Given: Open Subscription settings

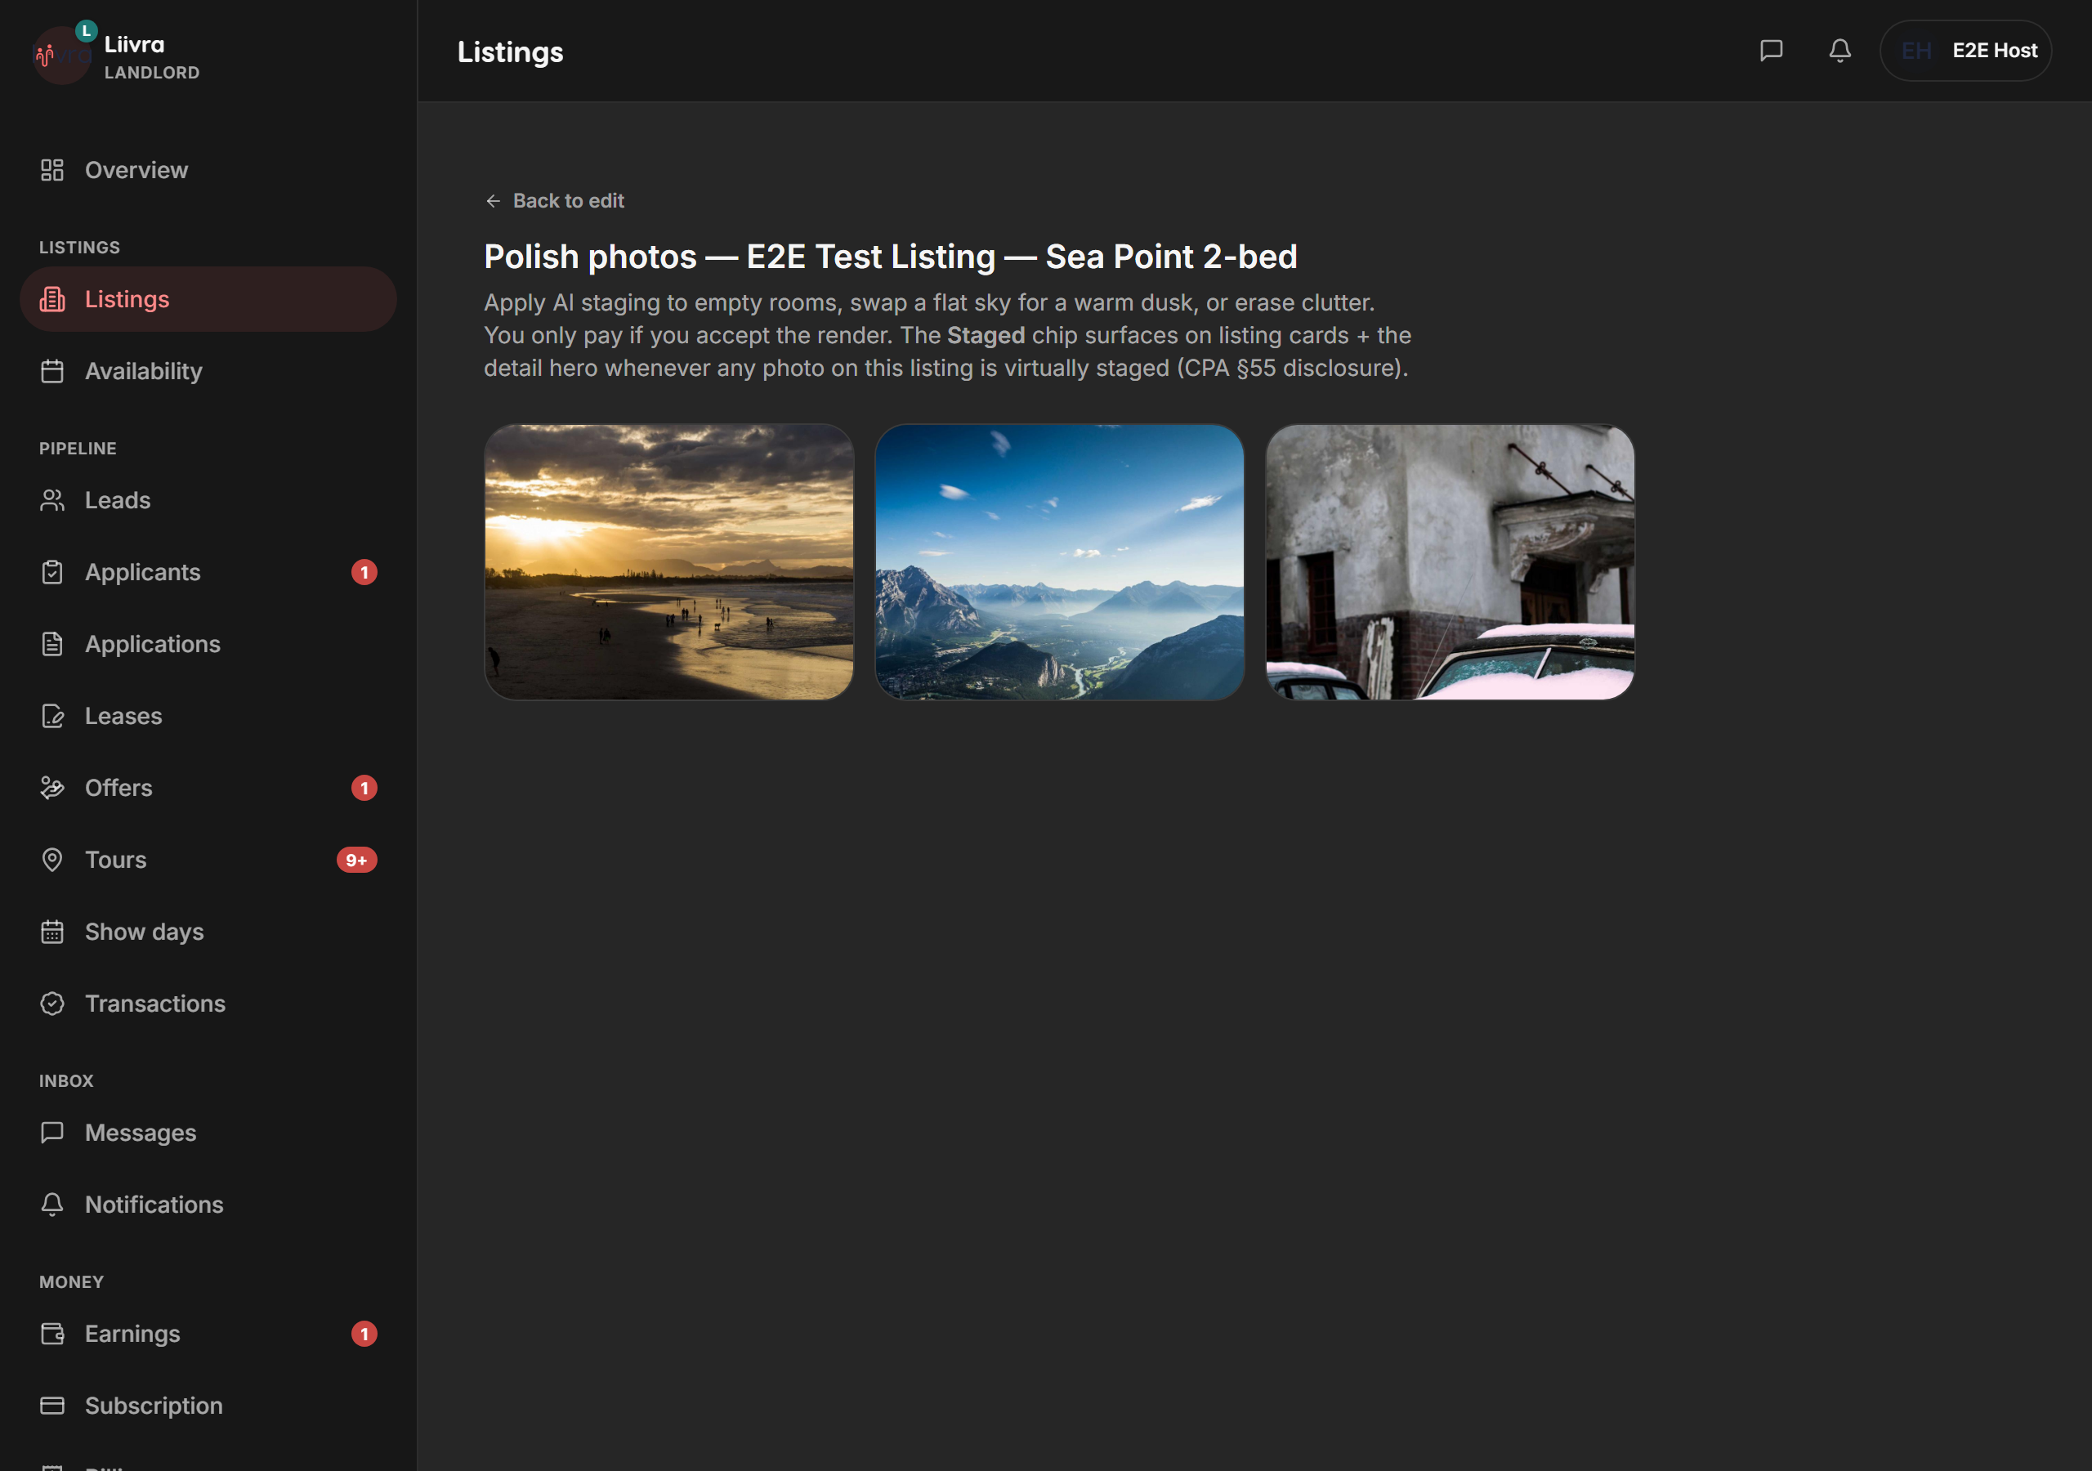Looking at the screenshot, I should coord(208,1406).
